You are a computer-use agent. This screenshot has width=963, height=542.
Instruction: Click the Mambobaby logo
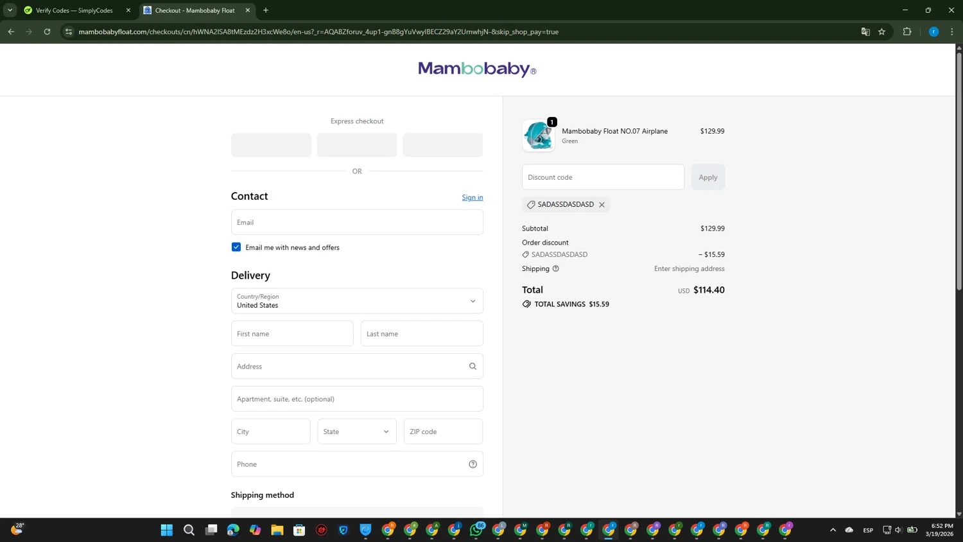point(477,69)
